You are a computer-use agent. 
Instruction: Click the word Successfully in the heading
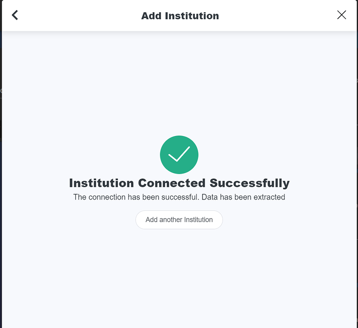click(249, 183)
